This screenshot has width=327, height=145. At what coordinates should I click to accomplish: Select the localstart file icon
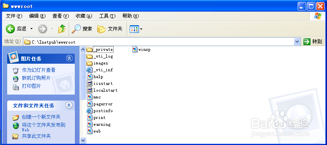tap(90, 90)
